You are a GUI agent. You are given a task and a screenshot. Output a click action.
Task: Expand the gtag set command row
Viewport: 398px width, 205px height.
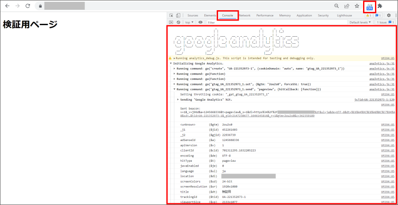[174, 84]
